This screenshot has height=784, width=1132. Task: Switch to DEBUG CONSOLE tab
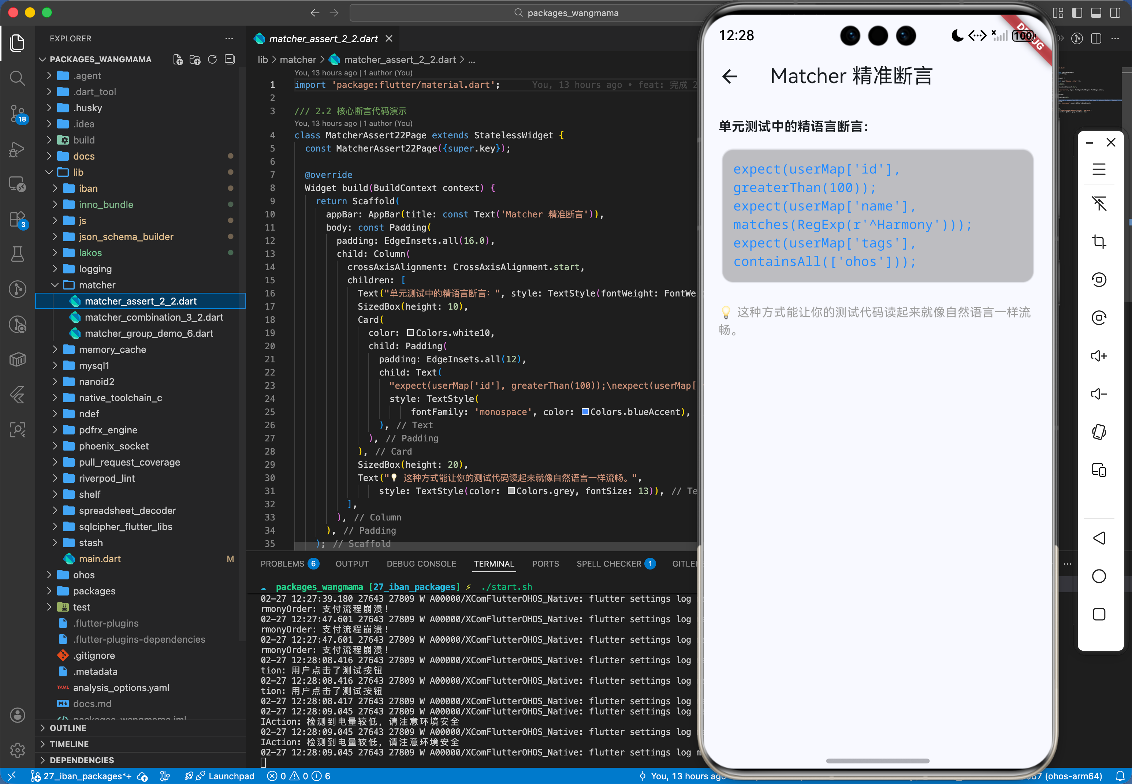421,563
